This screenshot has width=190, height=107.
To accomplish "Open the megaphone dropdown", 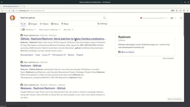I will click(x=173, y=18).
